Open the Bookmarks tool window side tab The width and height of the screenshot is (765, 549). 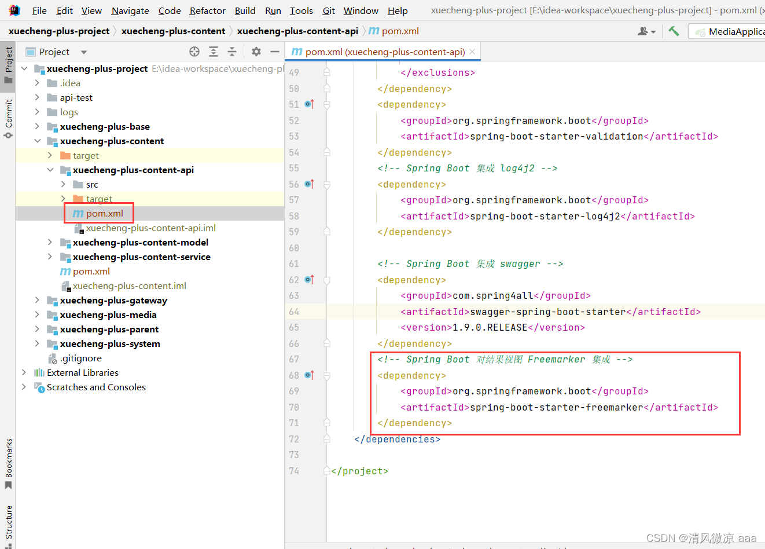coord(8,463)
